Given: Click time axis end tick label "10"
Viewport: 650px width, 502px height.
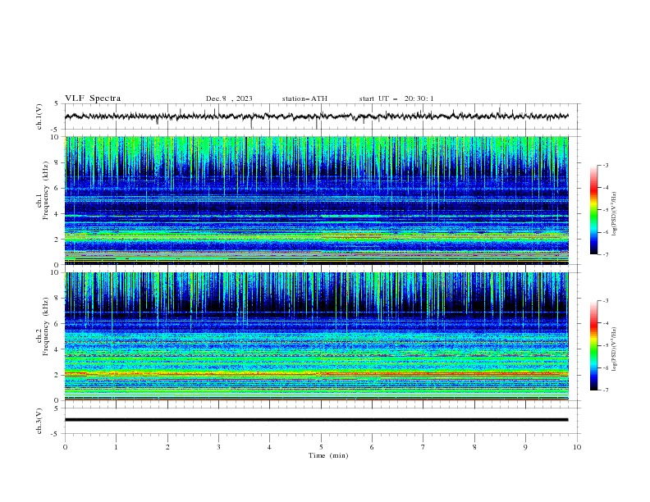Looking at the screenshot, I should coord(577,447).
